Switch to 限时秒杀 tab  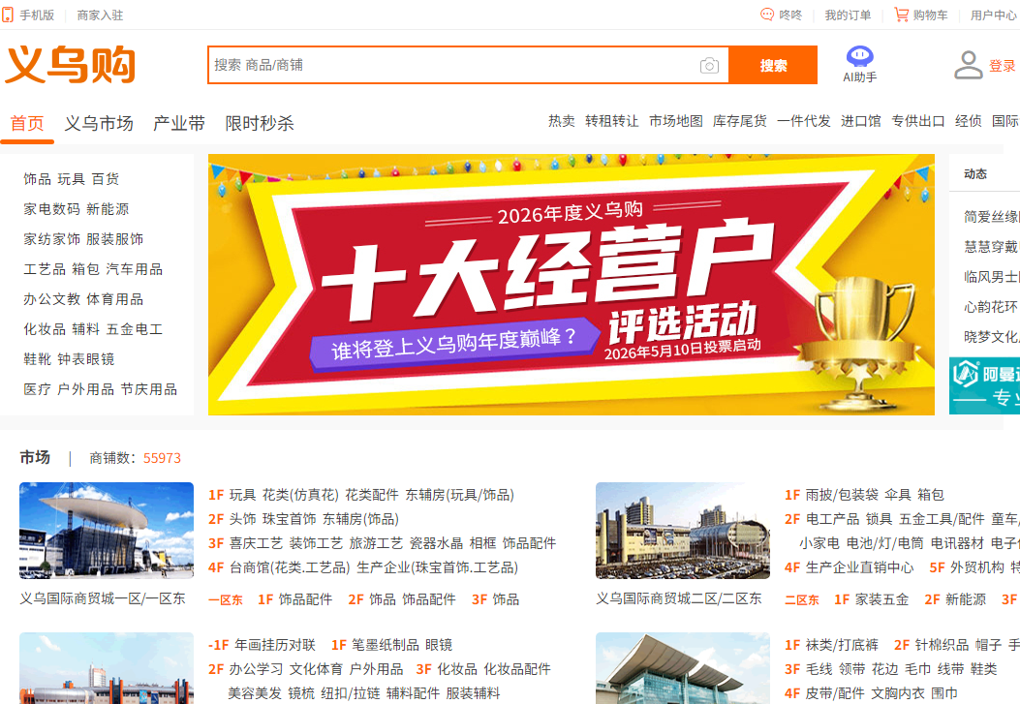260,123
